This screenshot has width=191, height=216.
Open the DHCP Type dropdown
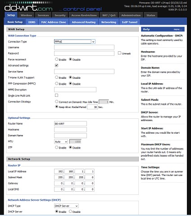[x=66, y=206]
